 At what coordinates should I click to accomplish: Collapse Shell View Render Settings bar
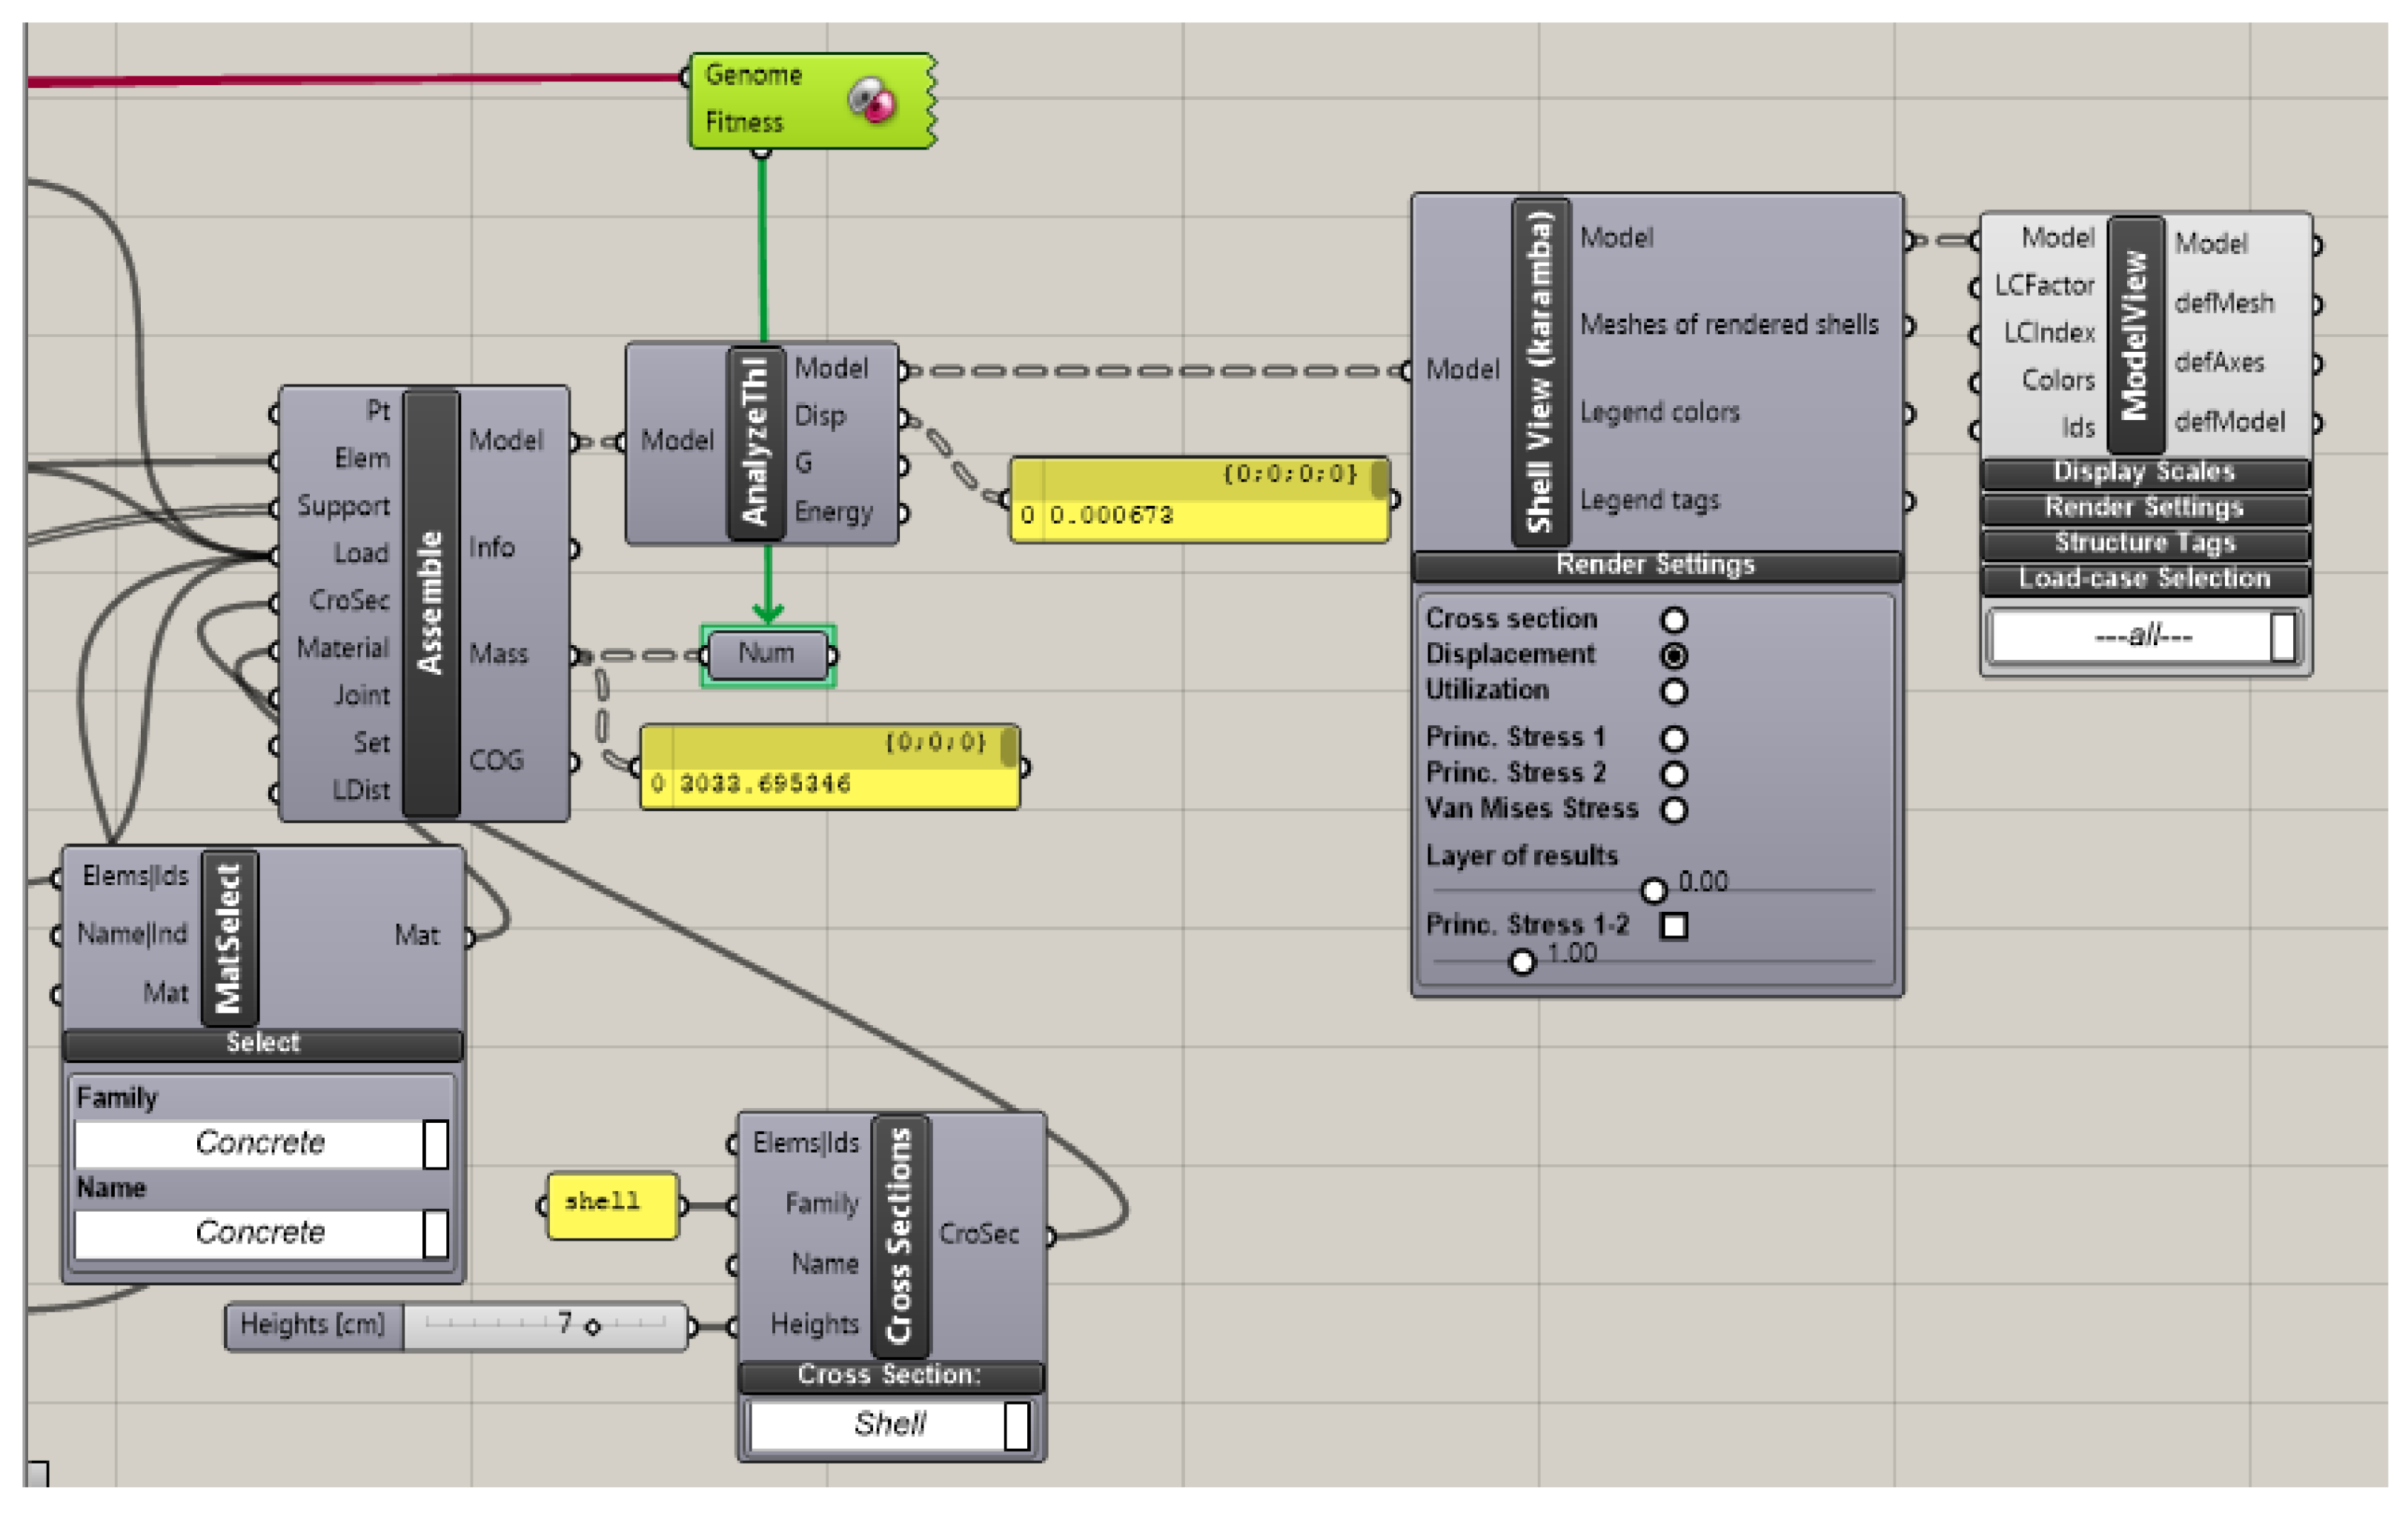coord(1657,566)
